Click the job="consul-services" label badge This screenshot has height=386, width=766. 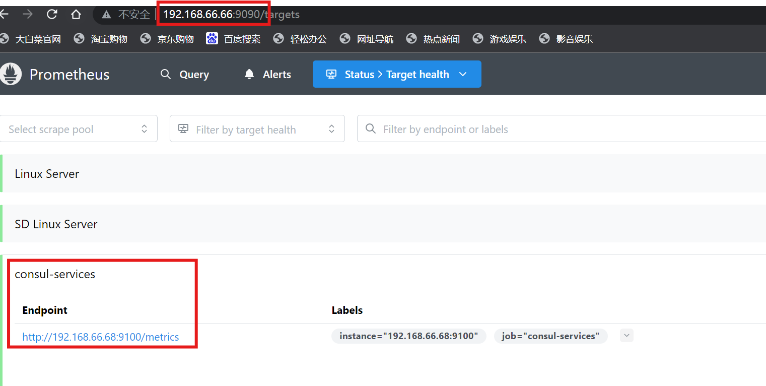[x=550, y=336]
